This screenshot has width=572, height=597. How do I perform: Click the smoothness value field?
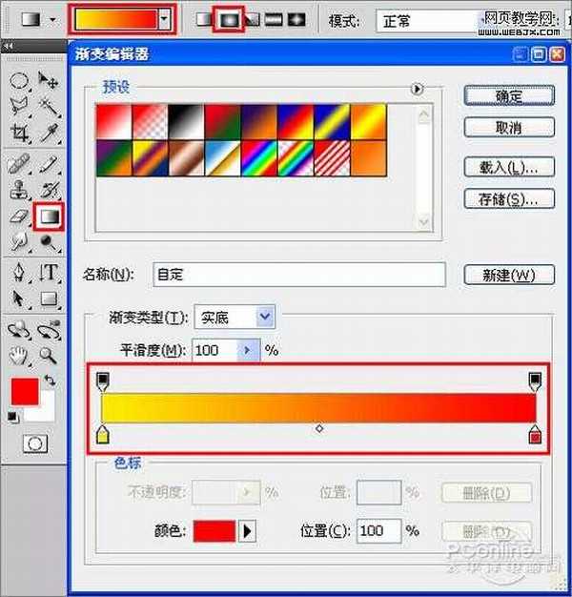click(x=215, y=350)
